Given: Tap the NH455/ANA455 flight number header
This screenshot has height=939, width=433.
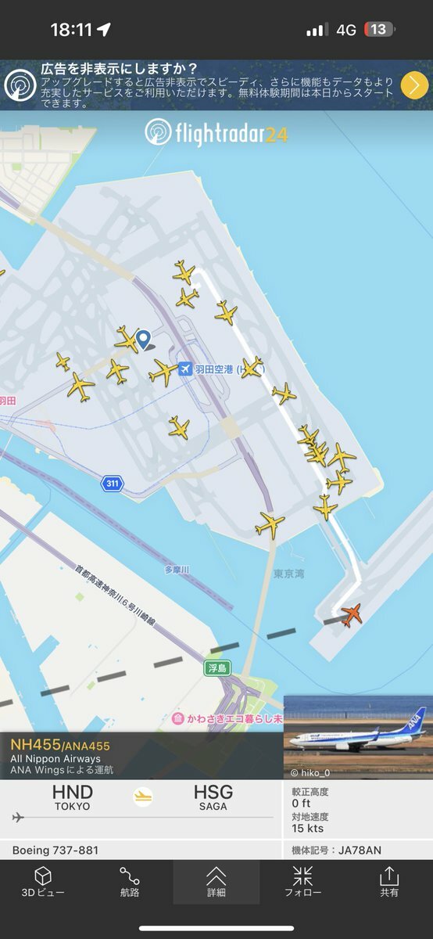Looking at the screenshot, I should click(60, 746).
